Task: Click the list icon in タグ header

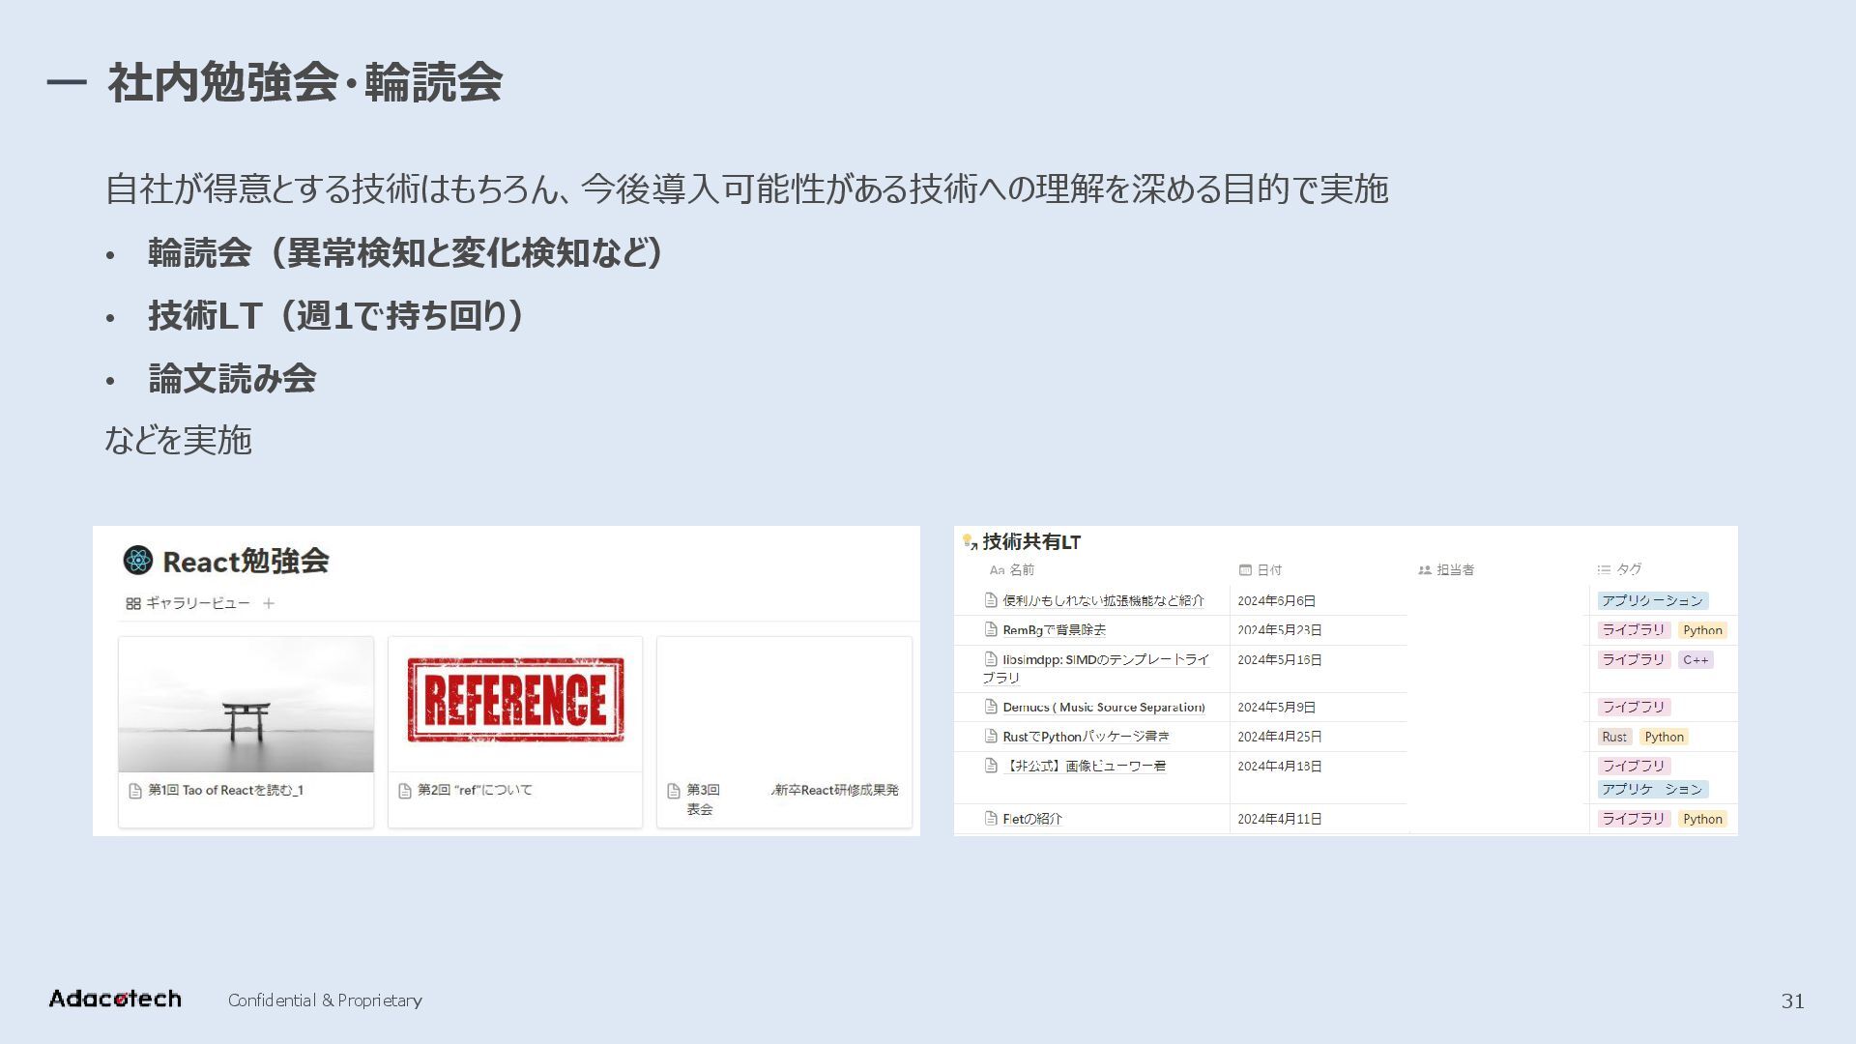Action: coord(1604,570)
